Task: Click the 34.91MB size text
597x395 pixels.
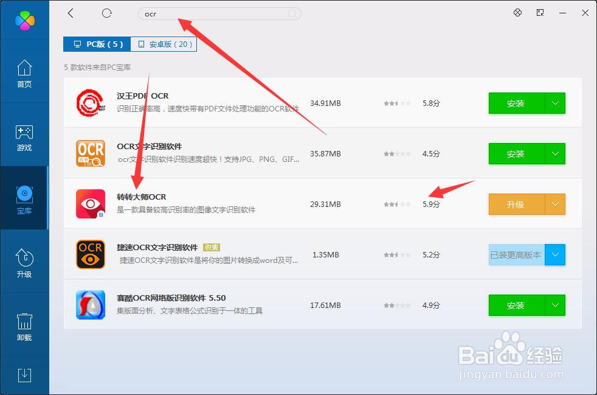Action: 325,103
